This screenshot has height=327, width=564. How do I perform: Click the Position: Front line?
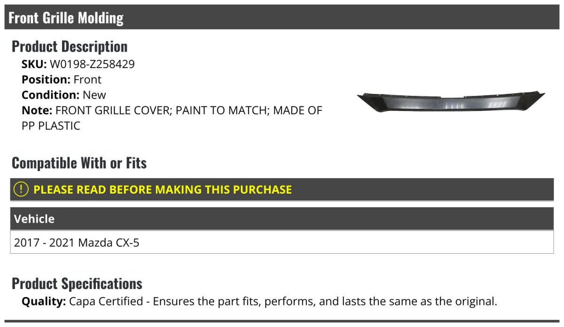(62, 80)
